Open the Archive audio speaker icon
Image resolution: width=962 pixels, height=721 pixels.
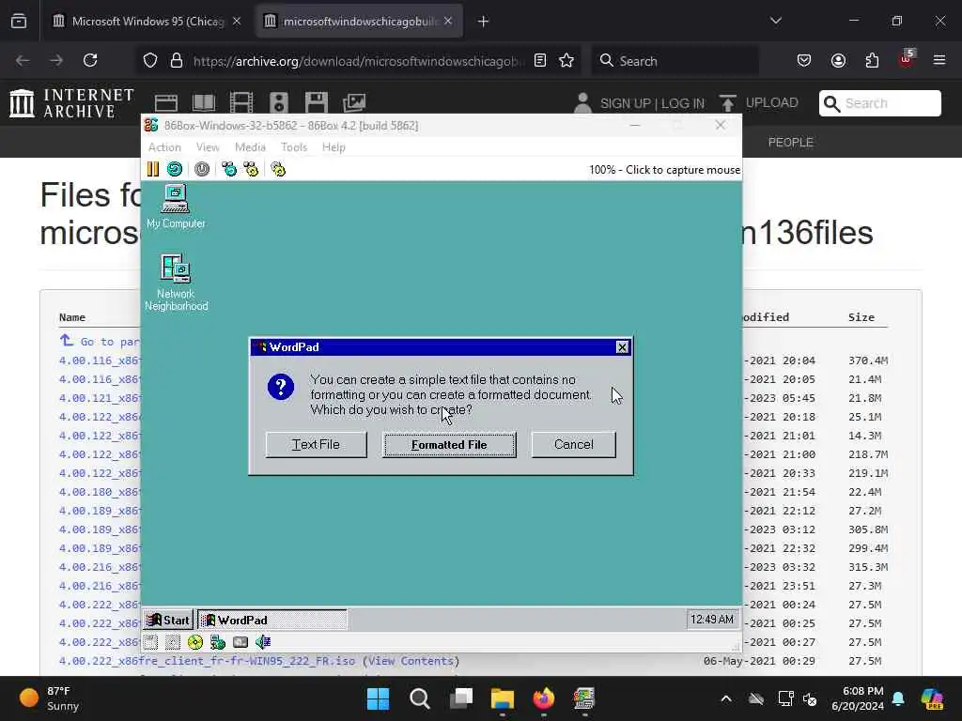pos(278,103)
